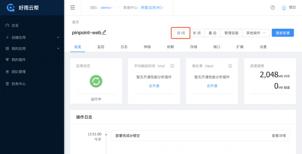Screen dimensions: 302x154
Task: Click the 总览 dashboard icon in the sidebar
Action: click(7, 25)
